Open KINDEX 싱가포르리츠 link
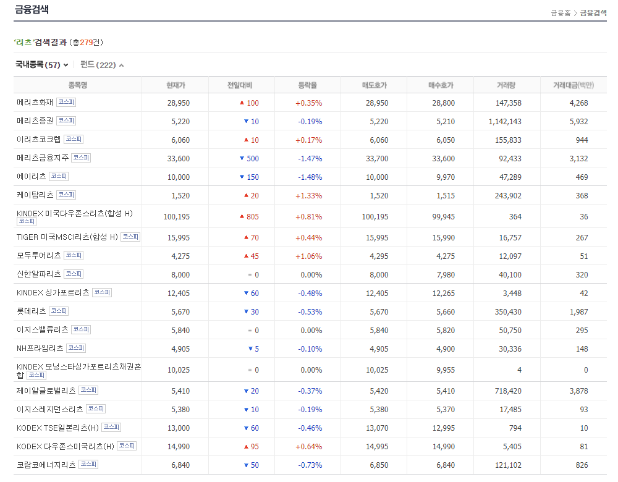618x482 pixels. (53, 293)
